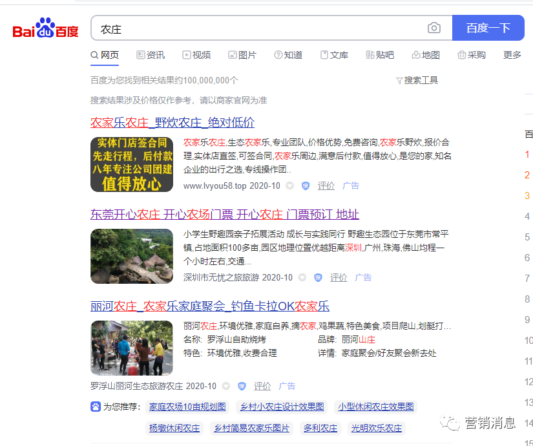533x446 pixels.
Task: Open suggestion 家庭农场10亩规划图
Action: (x=187, y=407)
